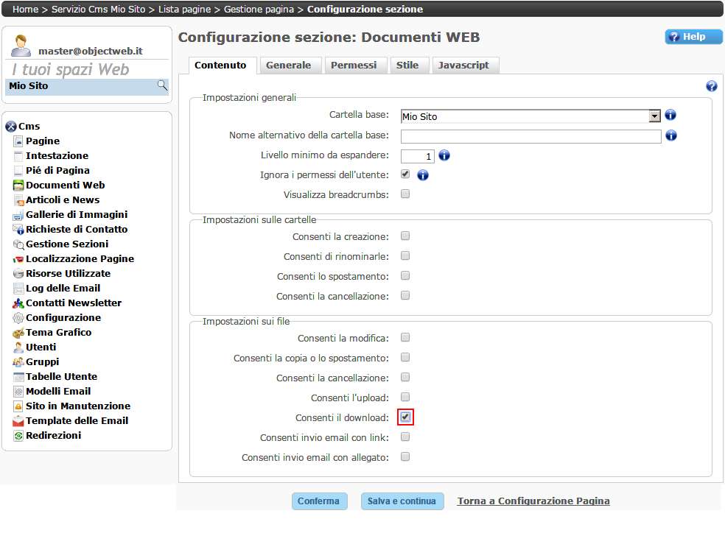Click the search magnifier beside Mio Sito

[x=162, y=86]
